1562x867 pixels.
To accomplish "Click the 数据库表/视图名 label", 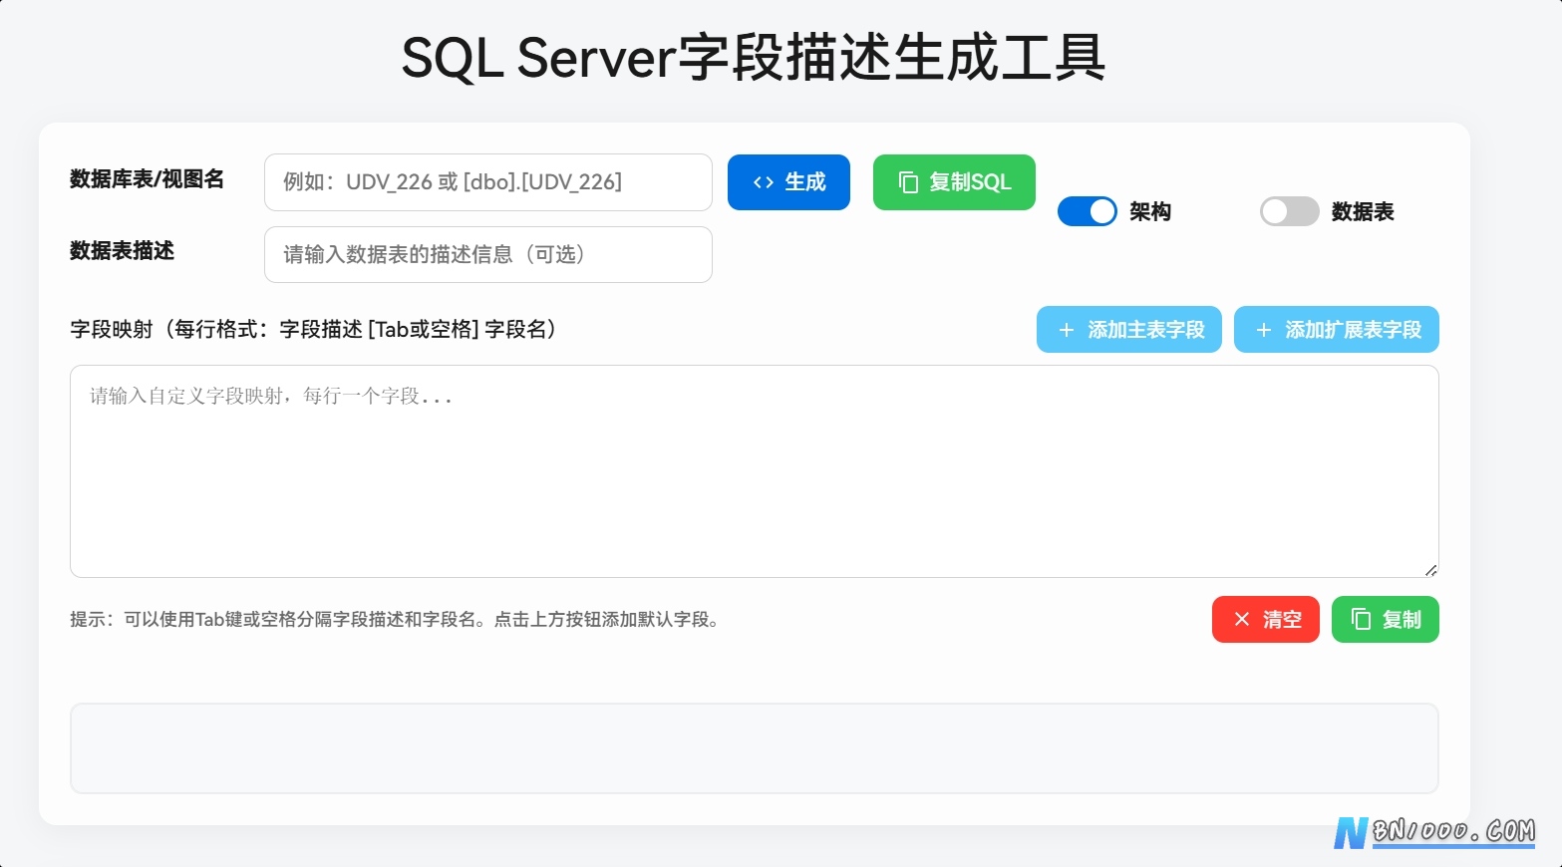I will 148,179.
